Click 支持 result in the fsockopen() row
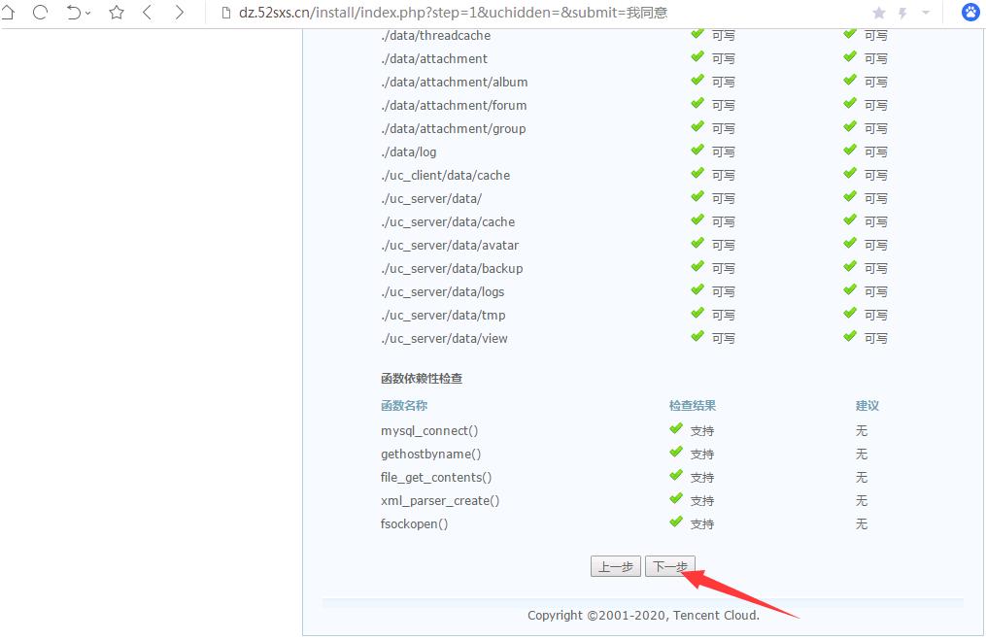 [x=702, y=524]
